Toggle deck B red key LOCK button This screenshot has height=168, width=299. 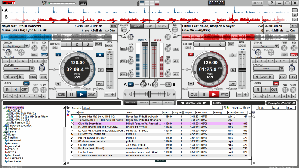point(294,55)
